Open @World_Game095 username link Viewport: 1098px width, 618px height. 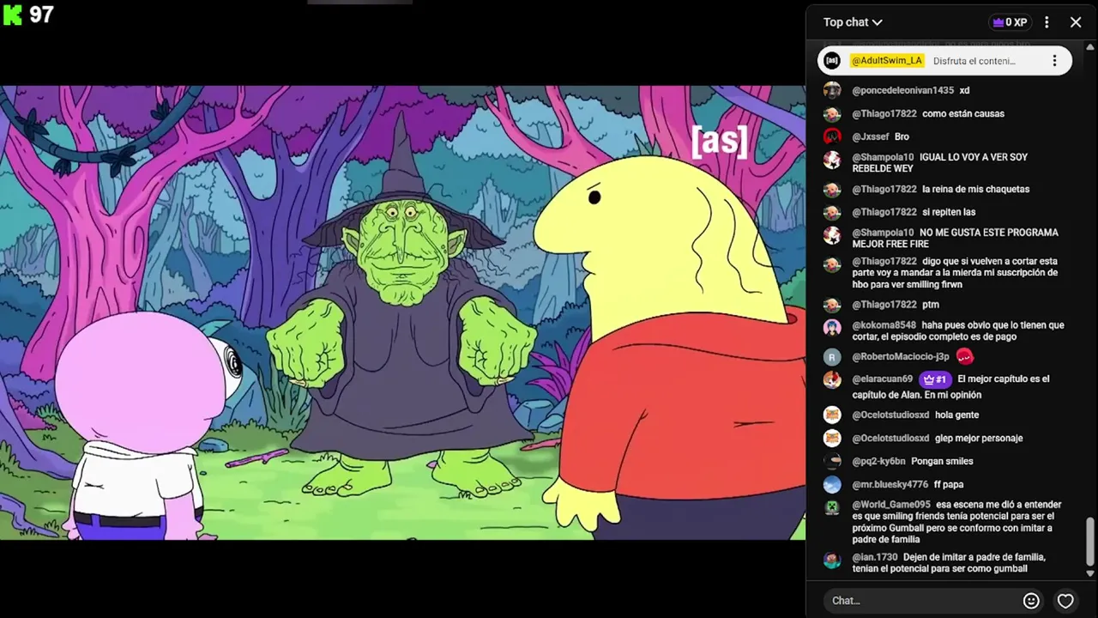click(891, 505)
